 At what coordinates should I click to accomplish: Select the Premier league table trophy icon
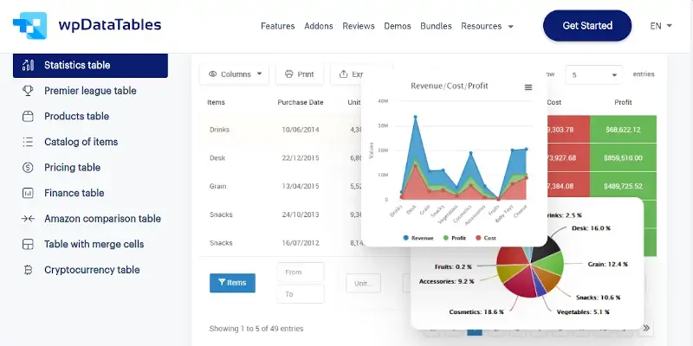(x=28, y=91)
